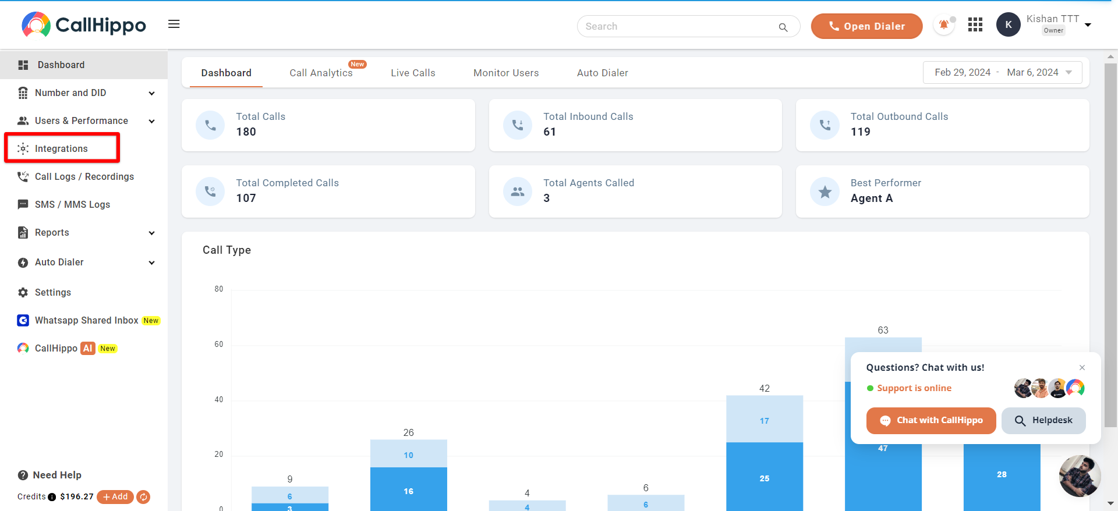Click the Total Inbound Calls icon
Viewport: 1118px width, 511px height.
pos(518,125)
